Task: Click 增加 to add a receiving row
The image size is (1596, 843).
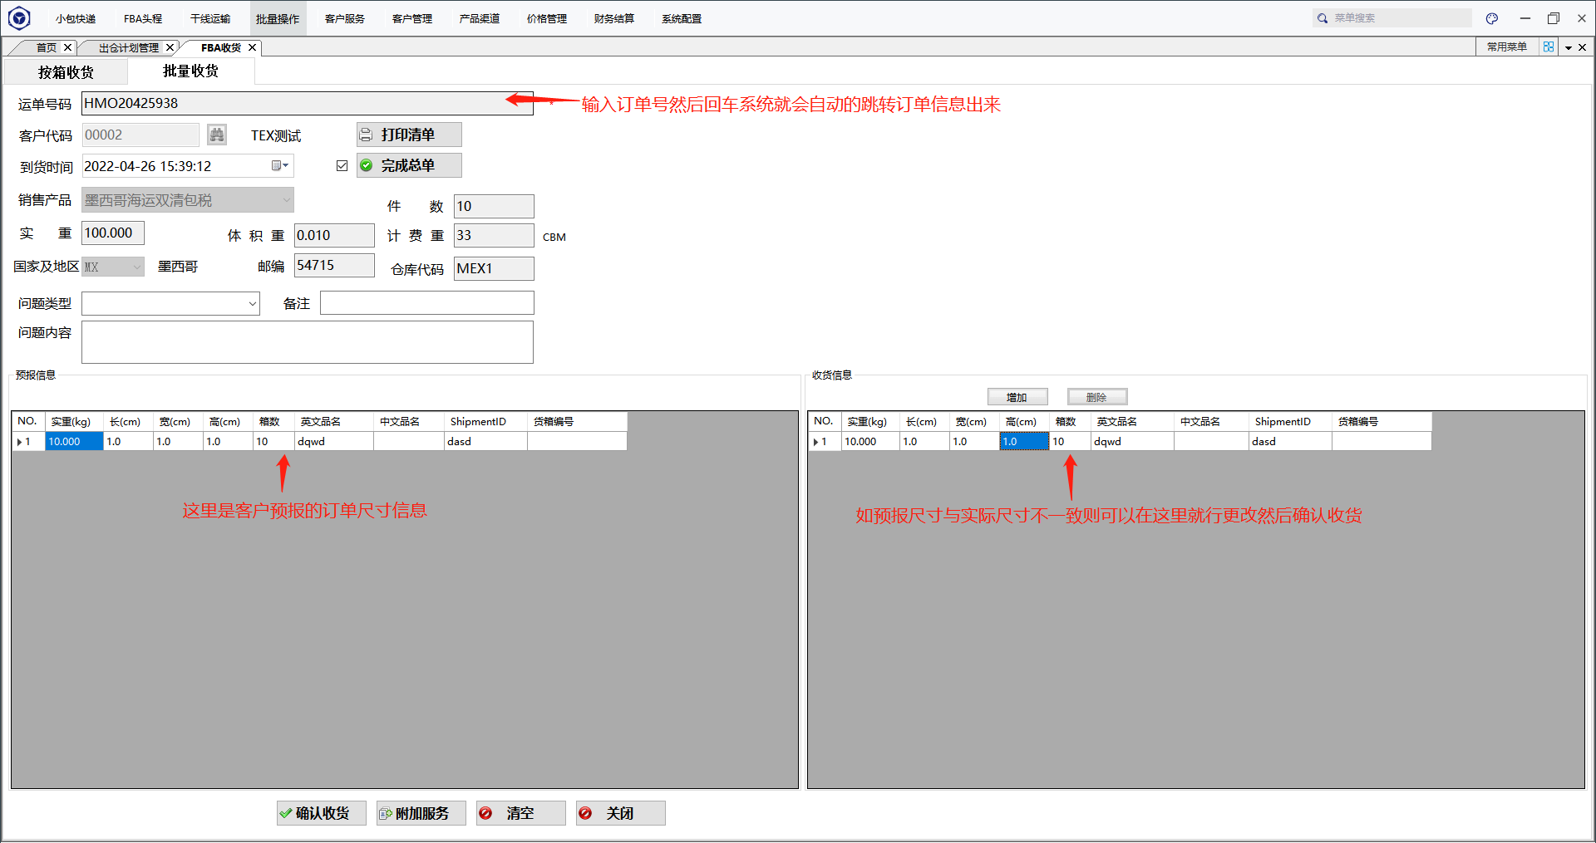Action: click(x=1017, y=397)
